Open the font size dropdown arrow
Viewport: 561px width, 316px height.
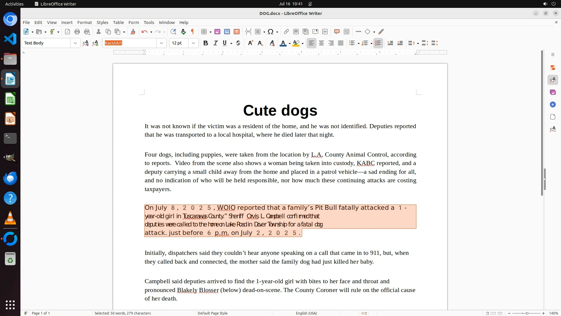tap(193, 43)
